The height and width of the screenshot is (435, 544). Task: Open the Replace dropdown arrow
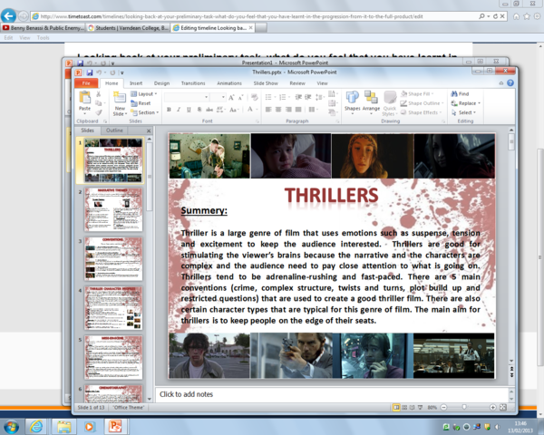click(479, 103)
